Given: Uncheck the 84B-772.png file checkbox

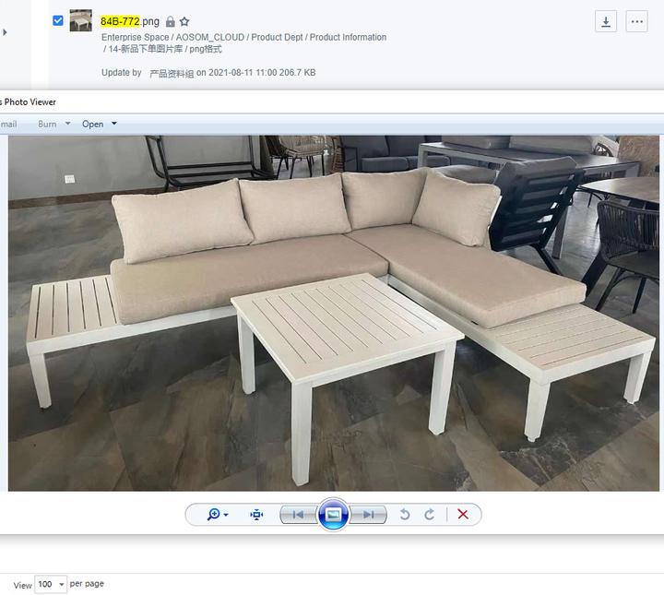Looking at the screenshot, I should pos(58,20).
